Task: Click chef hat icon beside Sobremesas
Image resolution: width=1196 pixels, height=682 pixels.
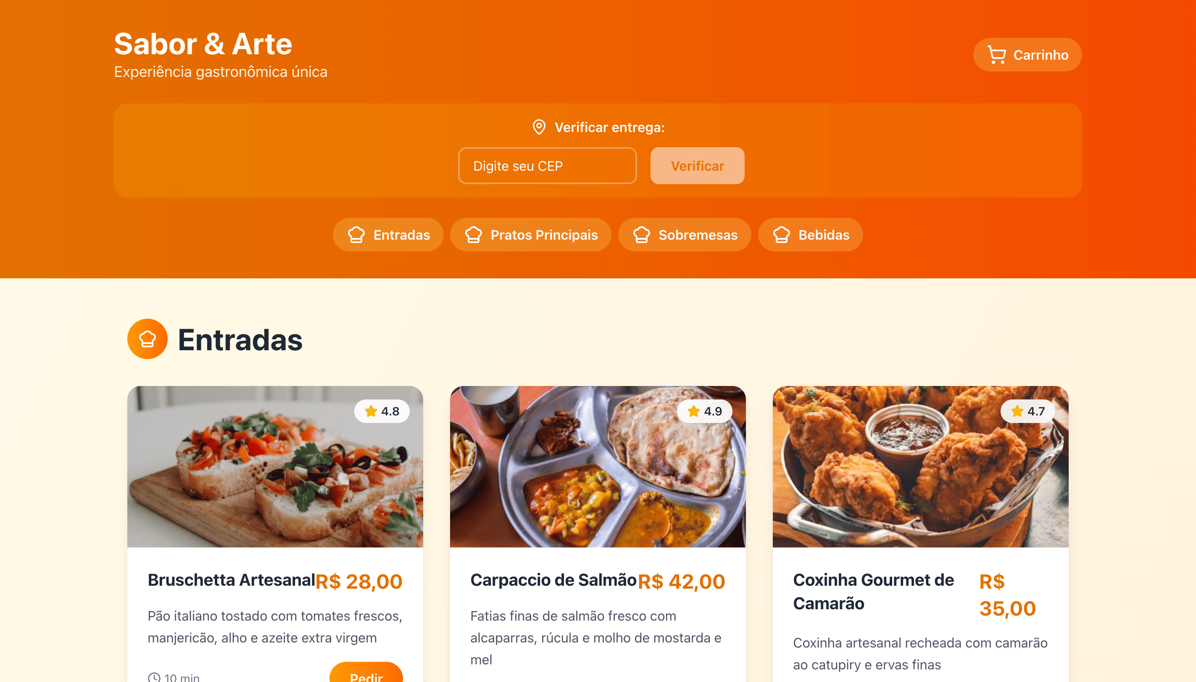Action: [x=641, y=235]
